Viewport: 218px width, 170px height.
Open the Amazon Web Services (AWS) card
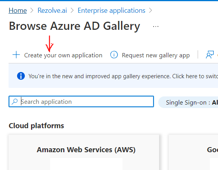pos(84,152)
